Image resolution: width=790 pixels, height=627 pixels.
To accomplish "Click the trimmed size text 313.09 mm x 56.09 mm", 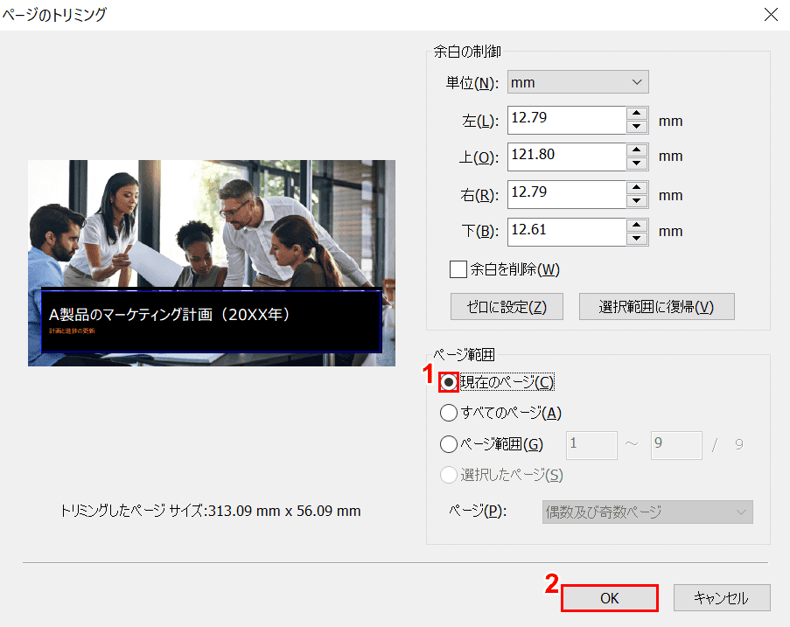I will coord(284,511).
